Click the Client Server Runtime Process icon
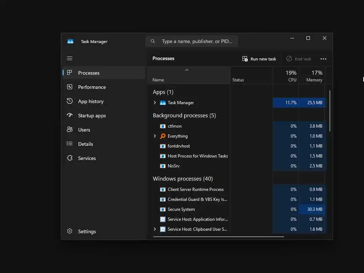364x273 pixels. 163,189
